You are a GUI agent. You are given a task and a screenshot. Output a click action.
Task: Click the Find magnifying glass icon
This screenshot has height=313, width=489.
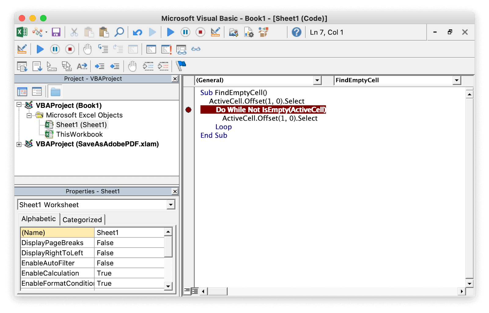tap(119, 32)
